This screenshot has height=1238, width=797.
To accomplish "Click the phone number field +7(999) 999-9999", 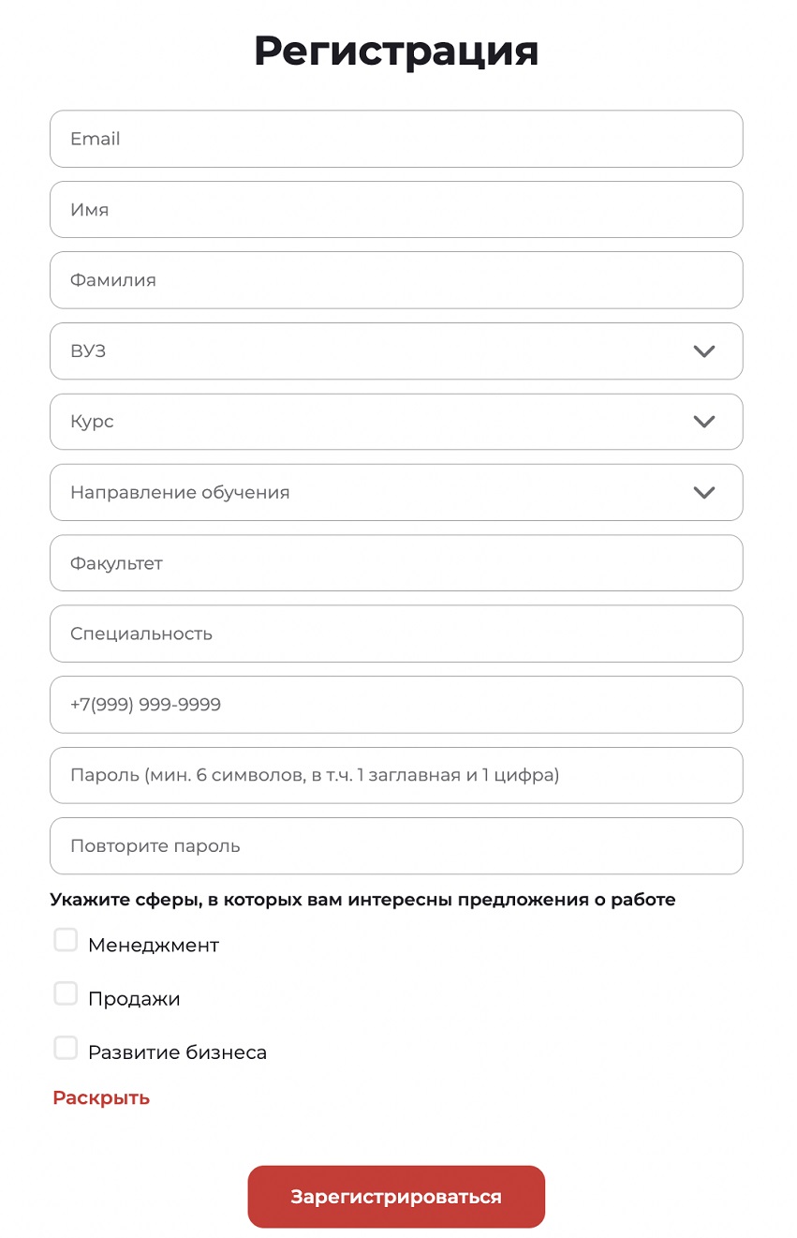I will pyautogui.click(x=396, y=704).
